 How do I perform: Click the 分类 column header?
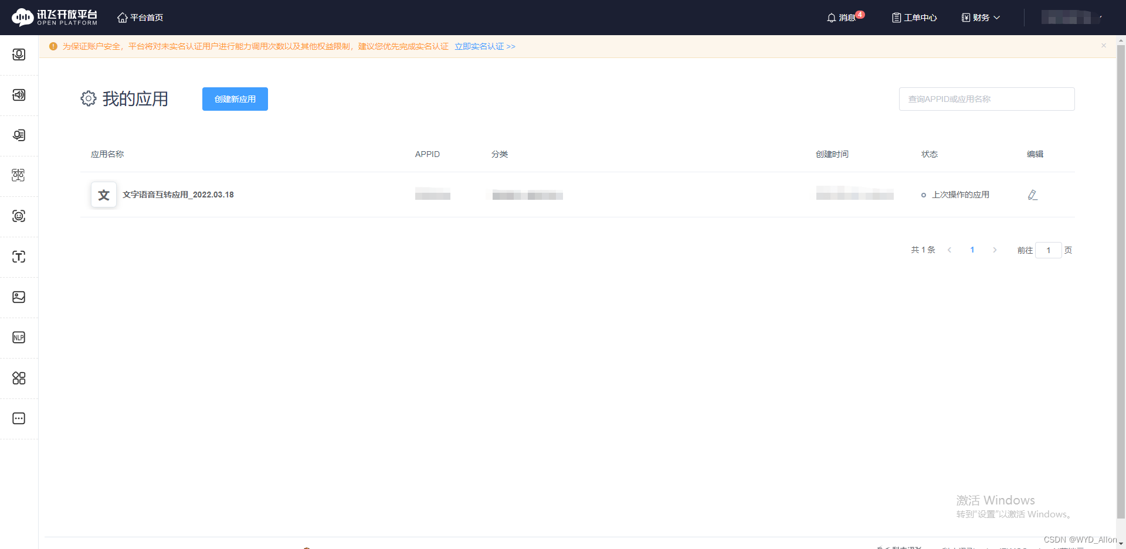coord(500,154)
